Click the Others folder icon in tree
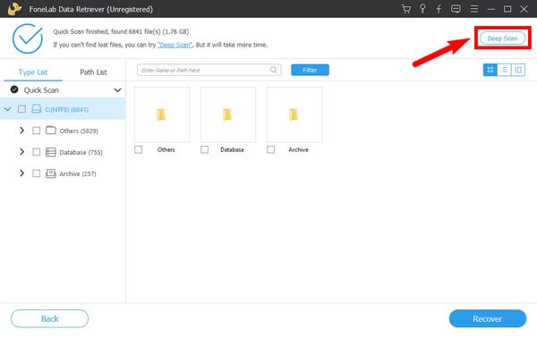Viewport: 537px width, 338px height. coord(51,131)
